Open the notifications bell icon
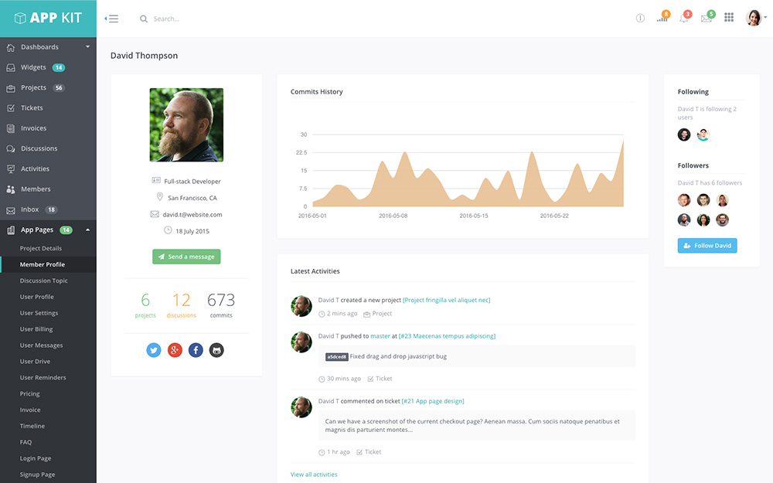 (684, 19)
